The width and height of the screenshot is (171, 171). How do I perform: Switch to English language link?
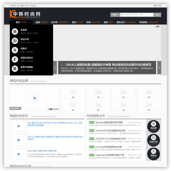click(x=33, y=6)
